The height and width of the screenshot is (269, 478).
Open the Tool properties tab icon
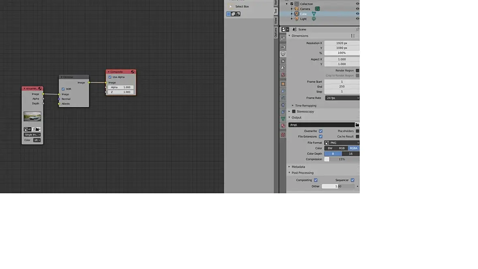coord(283,38)
